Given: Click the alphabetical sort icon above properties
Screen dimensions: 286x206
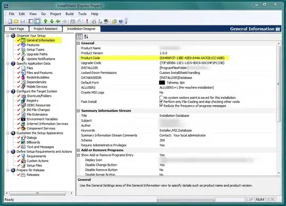Looking at the screenshot, I should click(86, 36).
